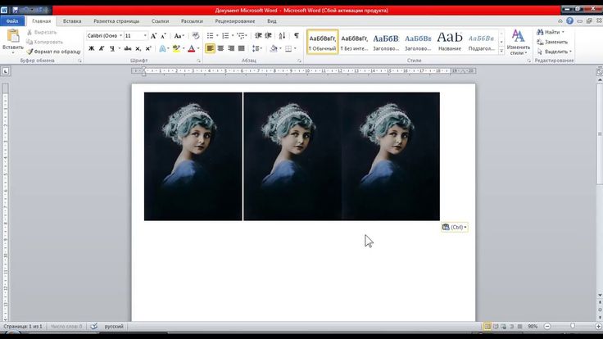Switch to the Рецензирование (Review) tab

click(234, 21)
